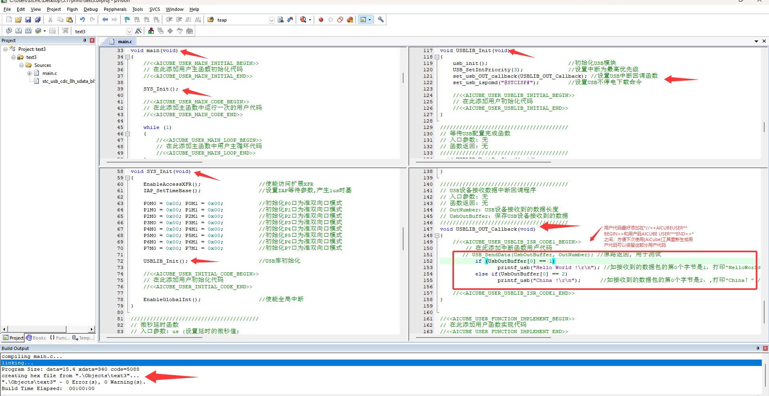
Task: Open the File menu
Action: 7,9
